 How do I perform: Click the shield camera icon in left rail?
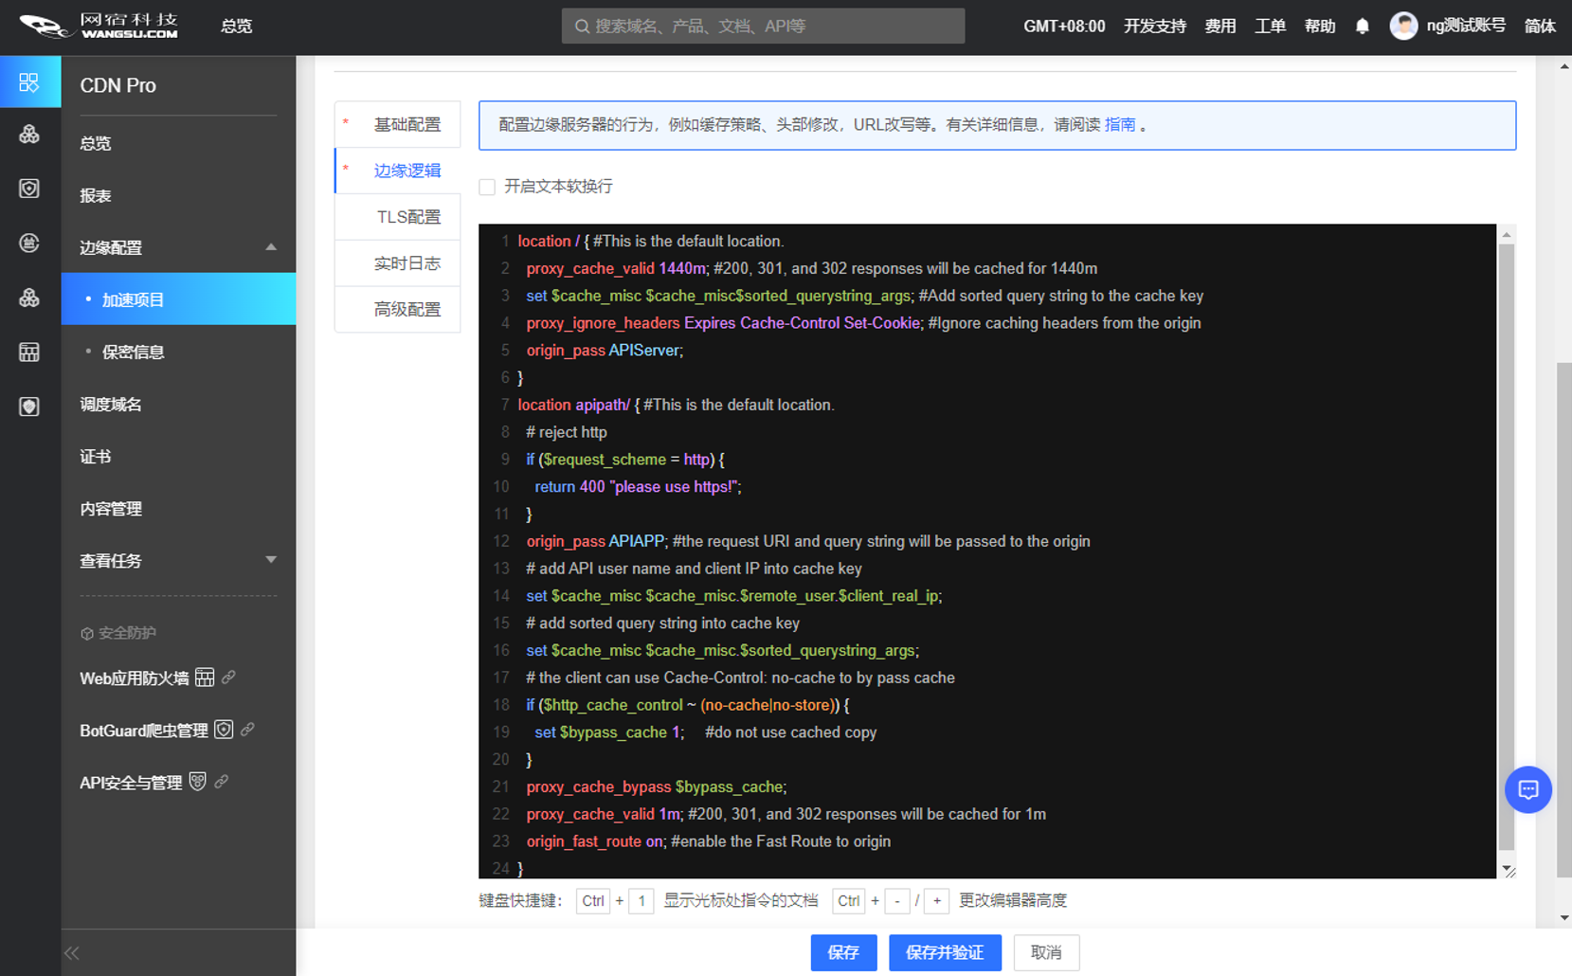tap(29, 189)
